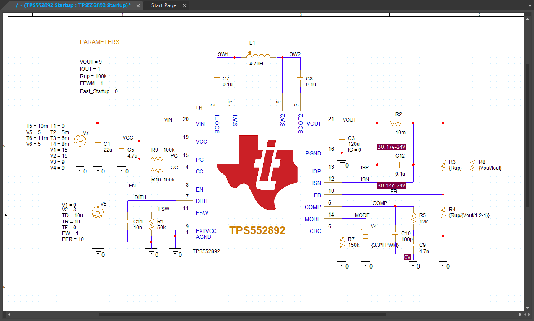Select the PARAMETERS: heading text
The height and width of the screenshot is (321, 534).
[x=100, y=42]
